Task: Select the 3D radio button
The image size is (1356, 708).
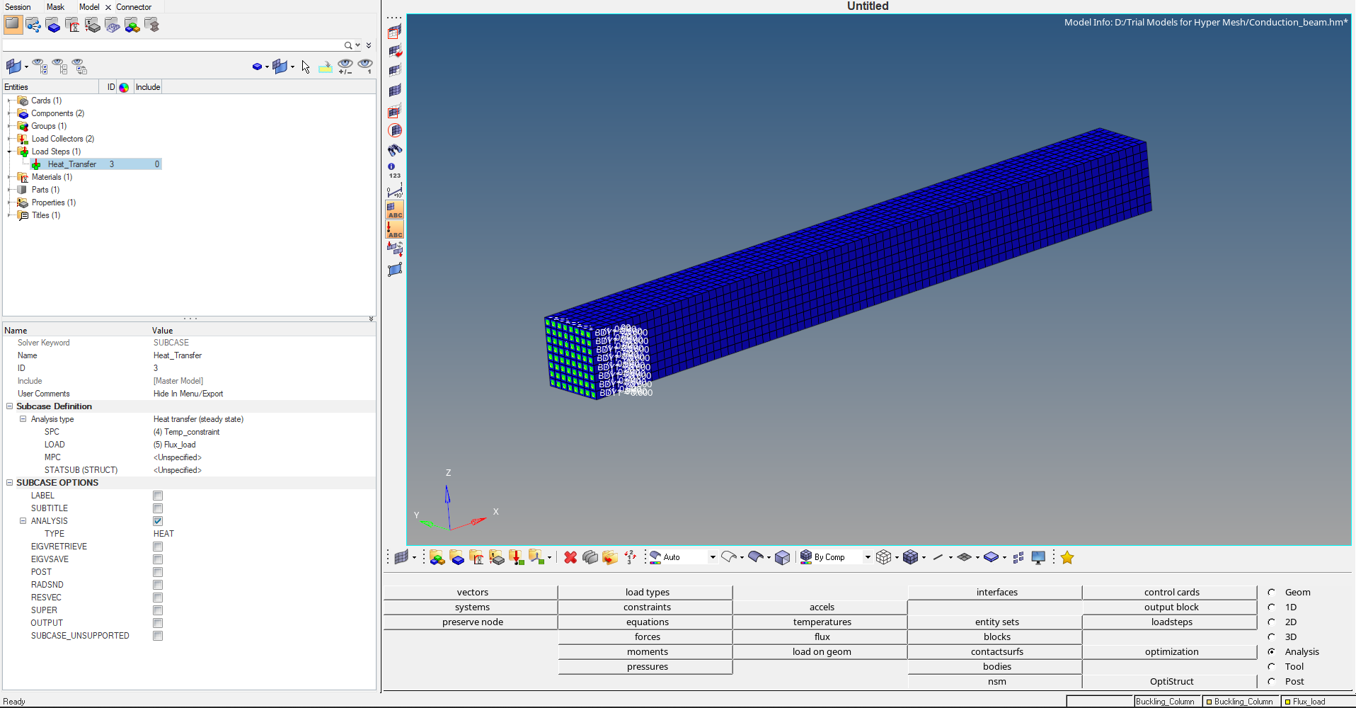Action: pyautogui.click(x=1272, y=636)
